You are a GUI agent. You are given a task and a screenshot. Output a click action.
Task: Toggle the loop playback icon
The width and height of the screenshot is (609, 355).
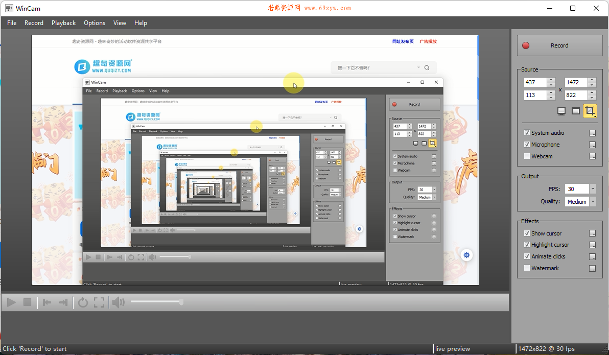pyautogui.click(x=83, y=302)
